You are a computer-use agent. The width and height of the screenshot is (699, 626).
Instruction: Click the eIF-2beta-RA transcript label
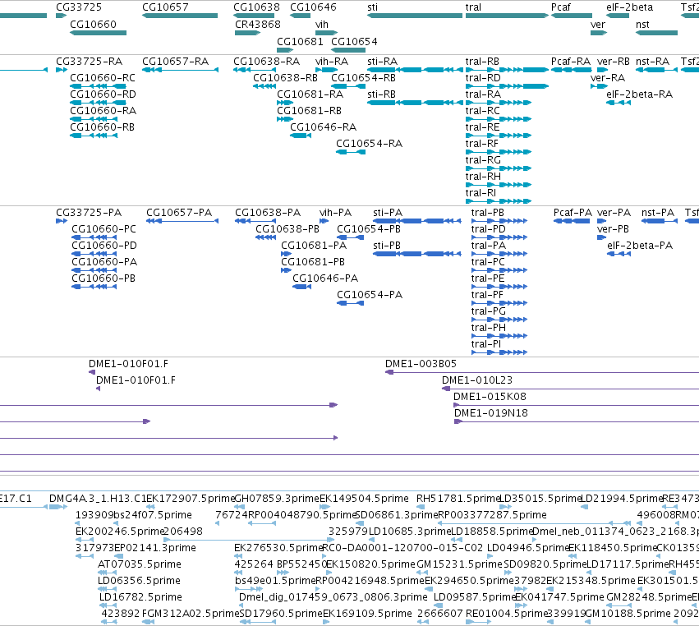point(639,94)
